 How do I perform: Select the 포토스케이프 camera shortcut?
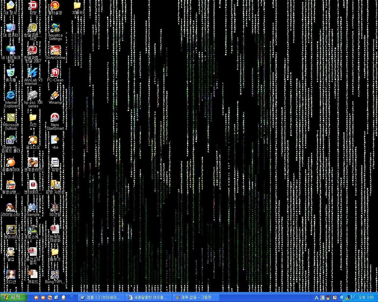(33, 232)
